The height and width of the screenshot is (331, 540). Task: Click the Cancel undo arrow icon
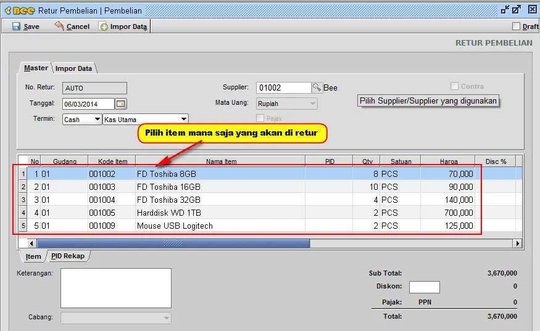59,26
